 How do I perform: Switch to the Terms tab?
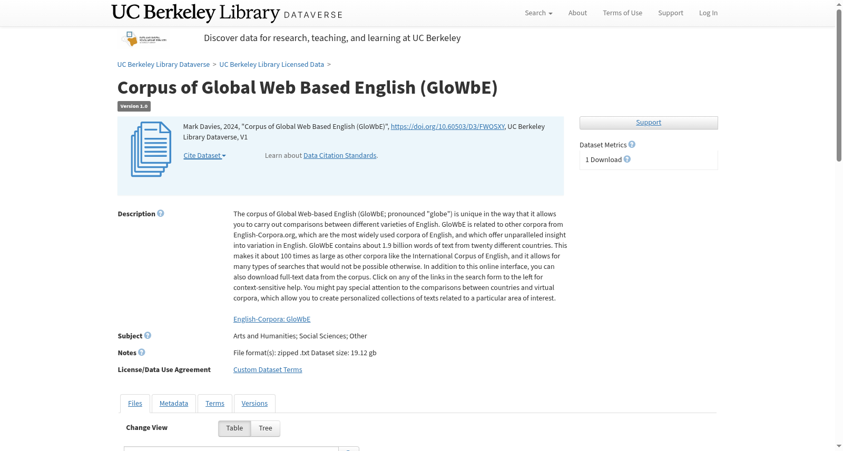point(215,404)
